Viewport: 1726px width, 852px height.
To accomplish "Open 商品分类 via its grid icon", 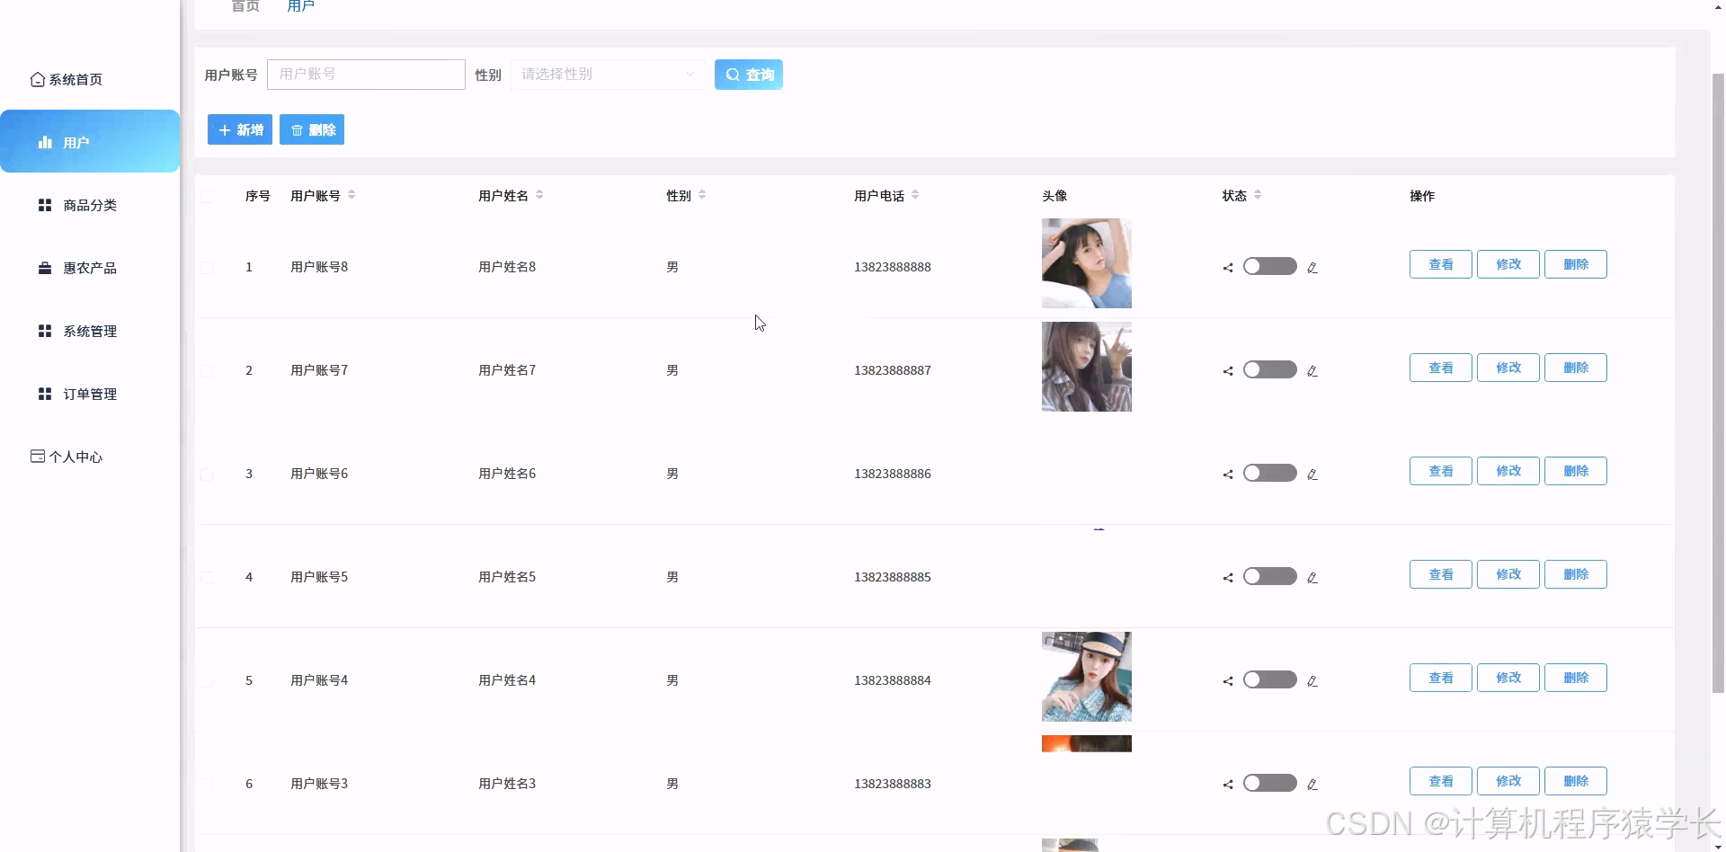I will [x=45, y=205].
